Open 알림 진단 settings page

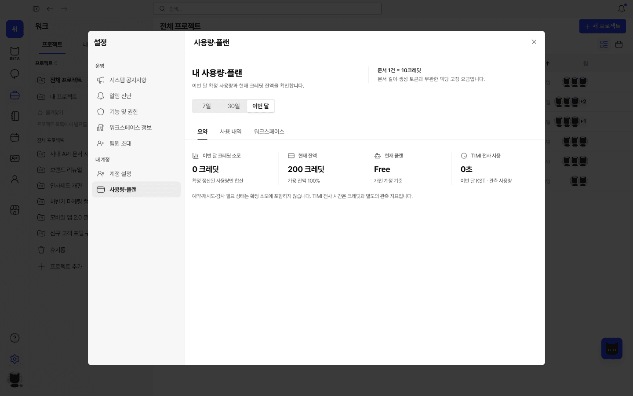(x=136, y=96)
